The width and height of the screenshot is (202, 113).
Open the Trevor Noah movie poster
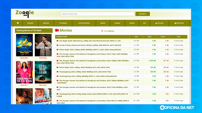click(x=43, y=45)
